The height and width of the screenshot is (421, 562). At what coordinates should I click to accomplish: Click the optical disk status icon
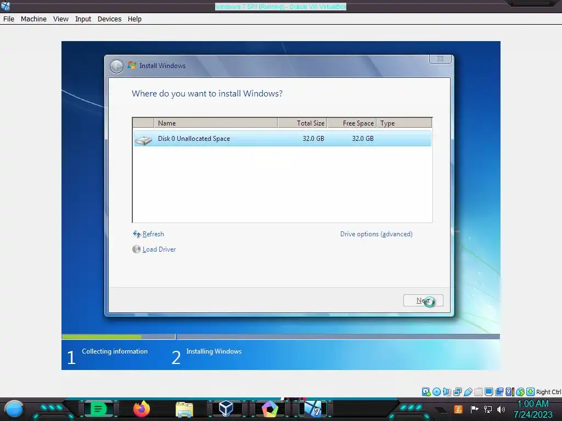coord(436,391)
